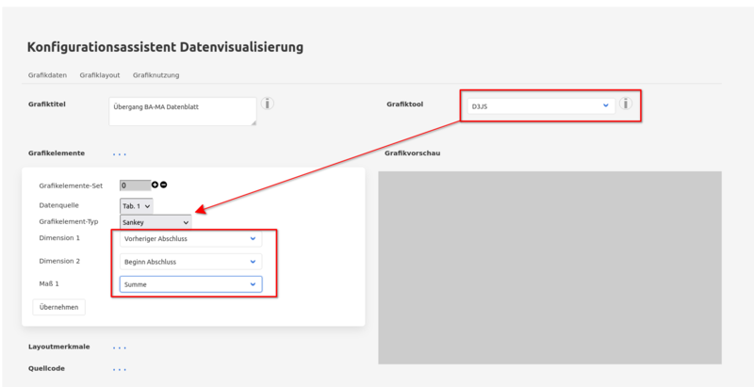Click the Grafikelemente-Set number field
Screen dimensions: 754x387
[x=135, y=185]
